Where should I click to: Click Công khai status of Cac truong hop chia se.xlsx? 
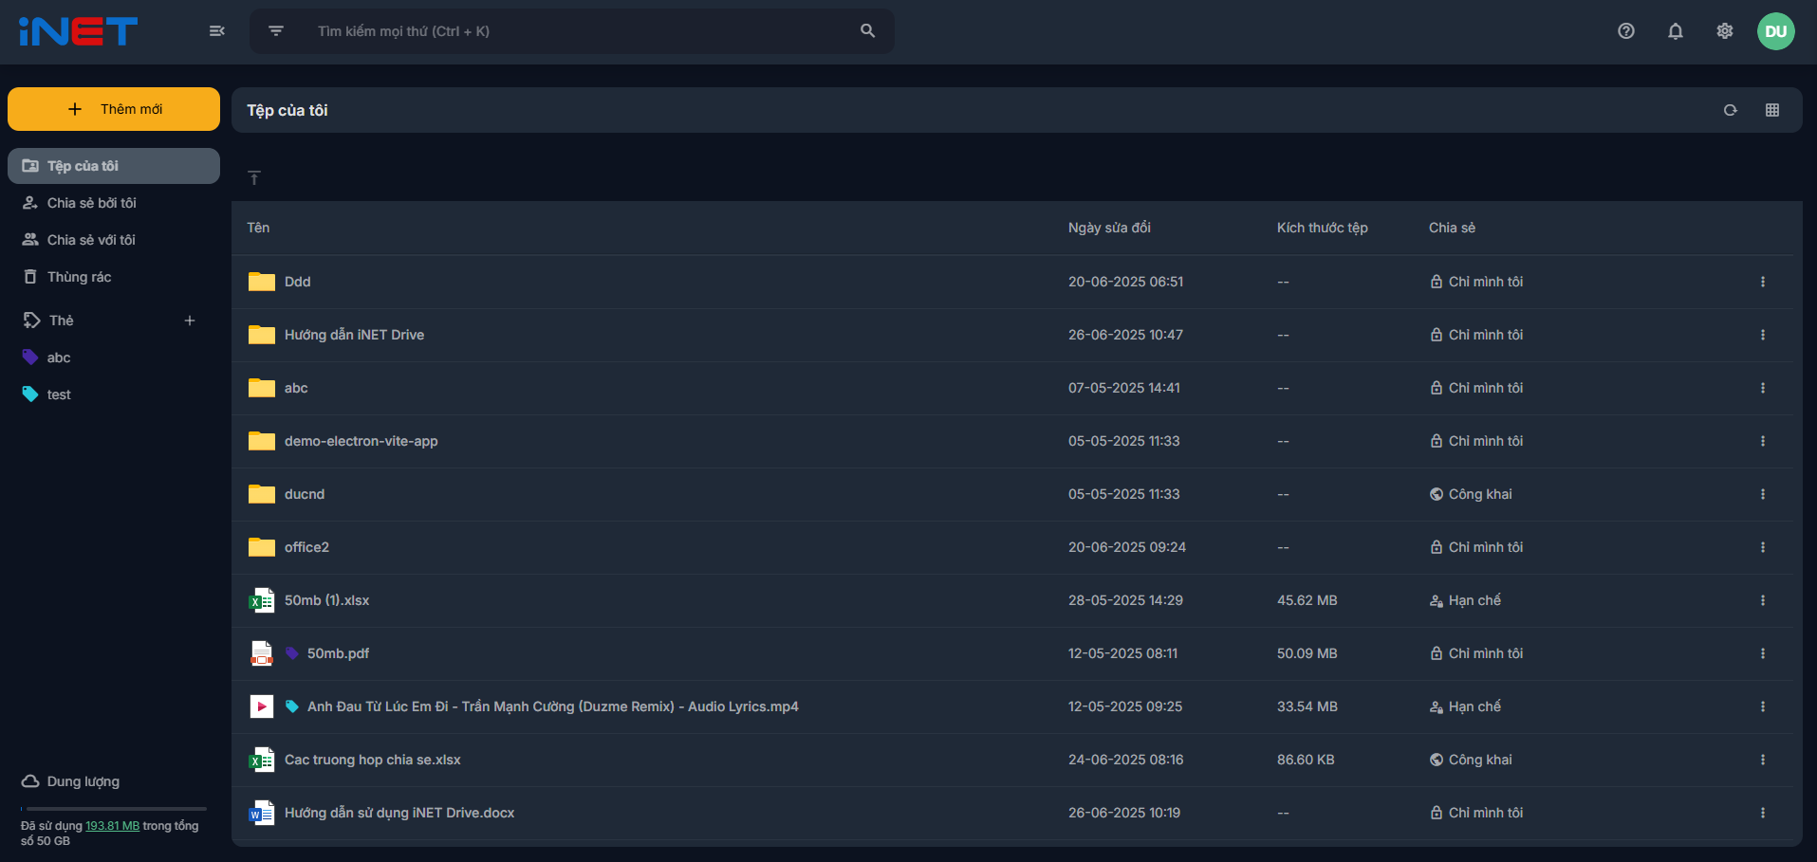(x=1471, y=760)
